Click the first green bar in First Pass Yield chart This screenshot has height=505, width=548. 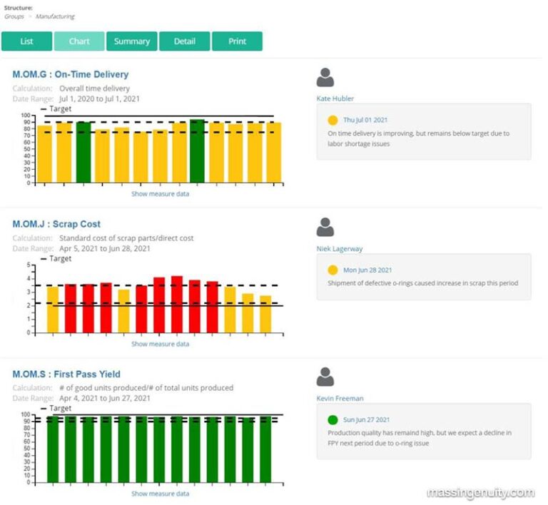(53, 449)
